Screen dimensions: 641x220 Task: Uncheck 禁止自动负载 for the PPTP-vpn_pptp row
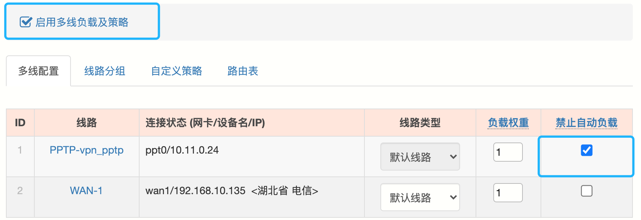pyautogui.click(x=586, y=150)
